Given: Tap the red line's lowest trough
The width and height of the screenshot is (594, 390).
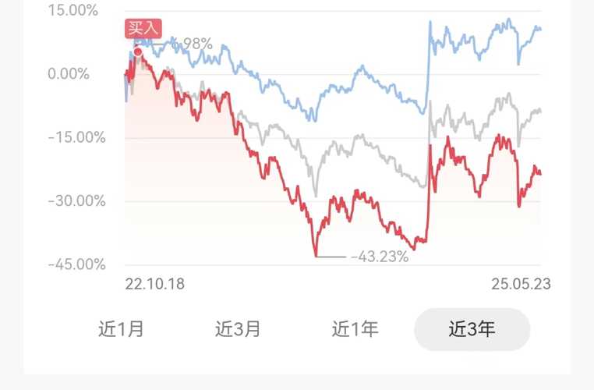Looking at the screenshot, I should [x=316, y=256].
